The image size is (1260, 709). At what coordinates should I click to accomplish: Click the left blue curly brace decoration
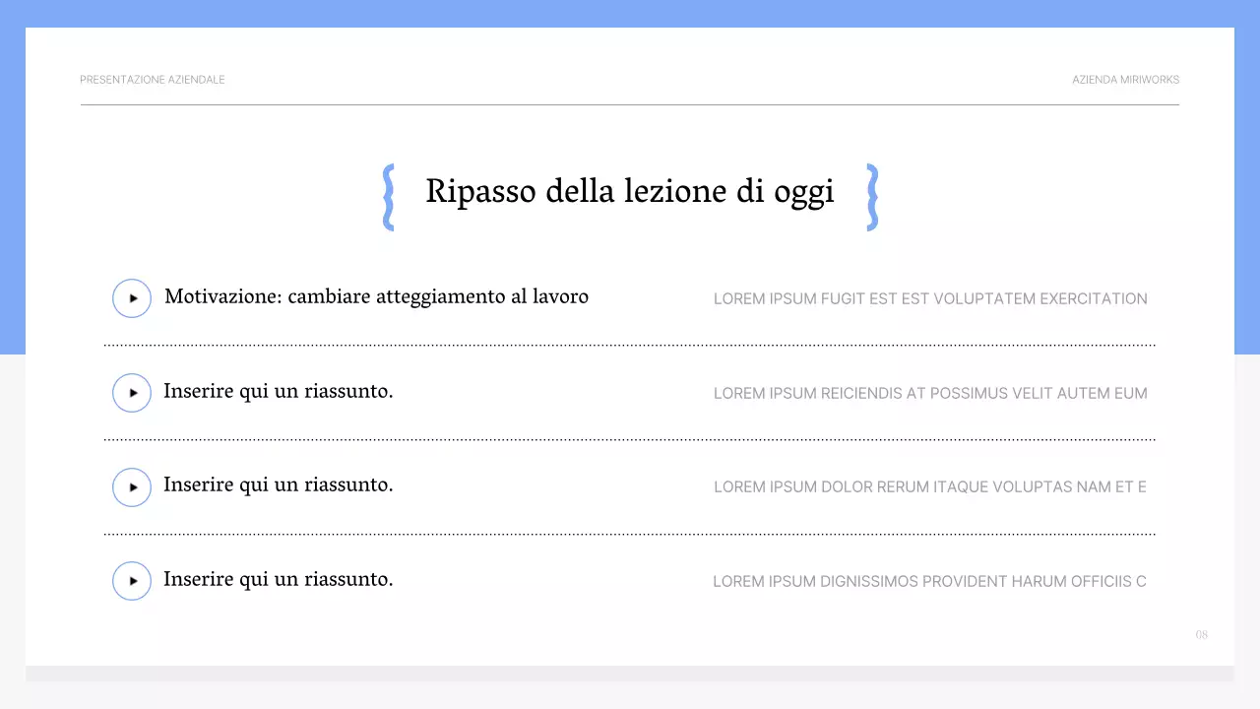point(389,197)
